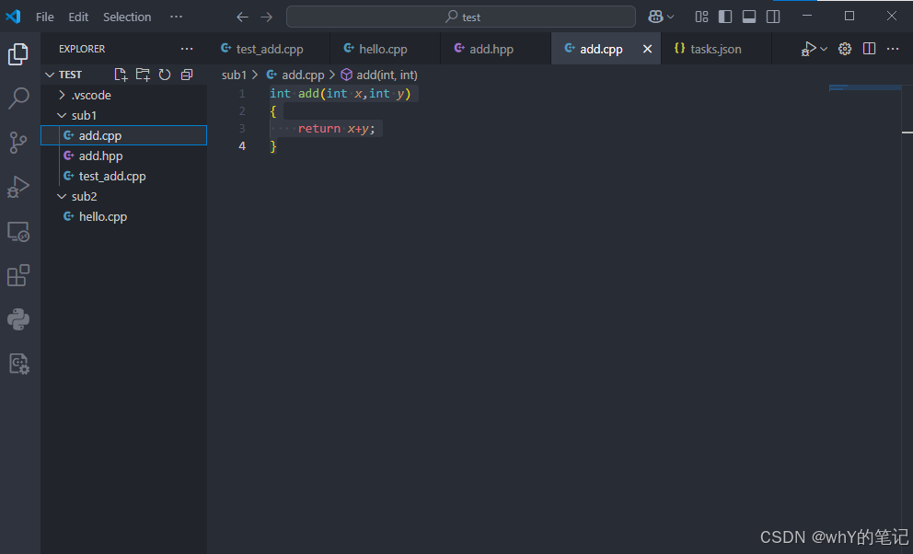Image resolution: width=913 pixels, height=554 pixels.
Task: Open the Search view
Action: click(18, 98)
